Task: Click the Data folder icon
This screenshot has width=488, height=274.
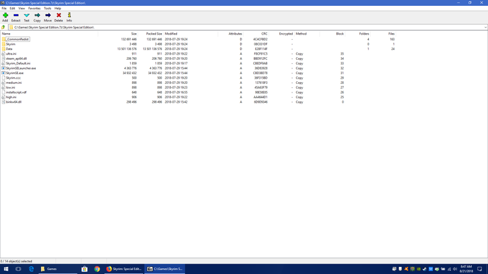Action: tap(3, 49)
